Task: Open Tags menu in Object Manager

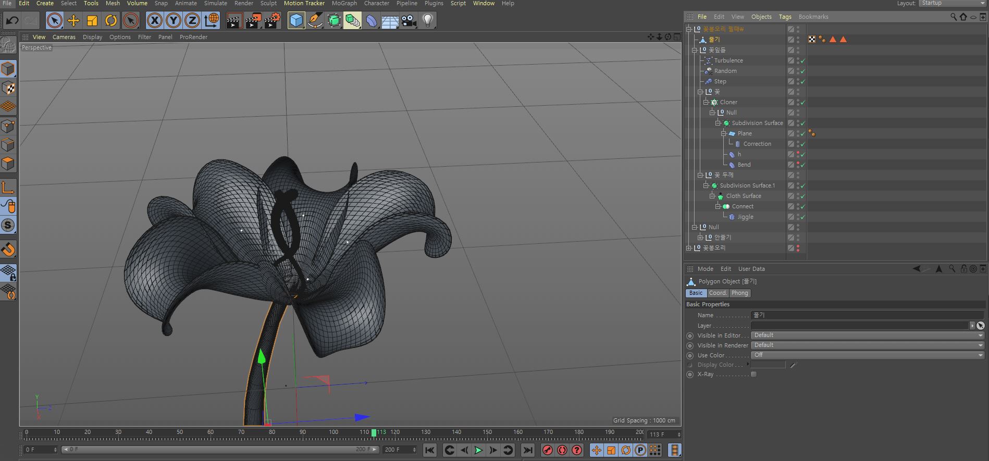Action: coord(785,17)
